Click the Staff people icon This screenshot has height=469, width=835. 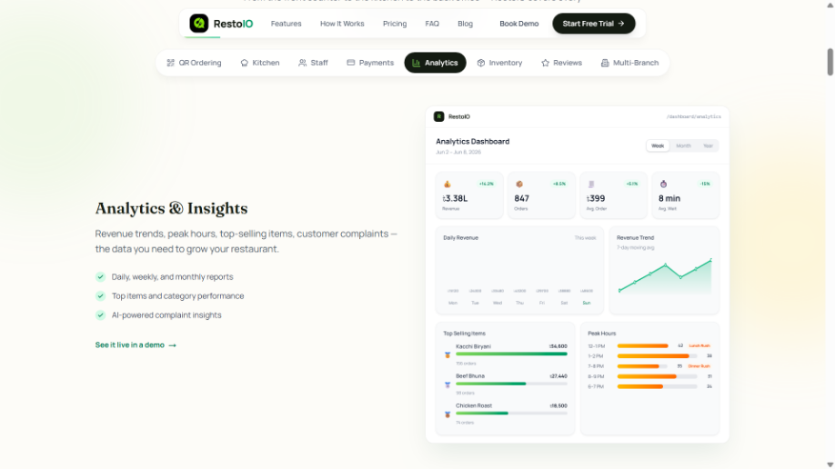coord(303,63)
